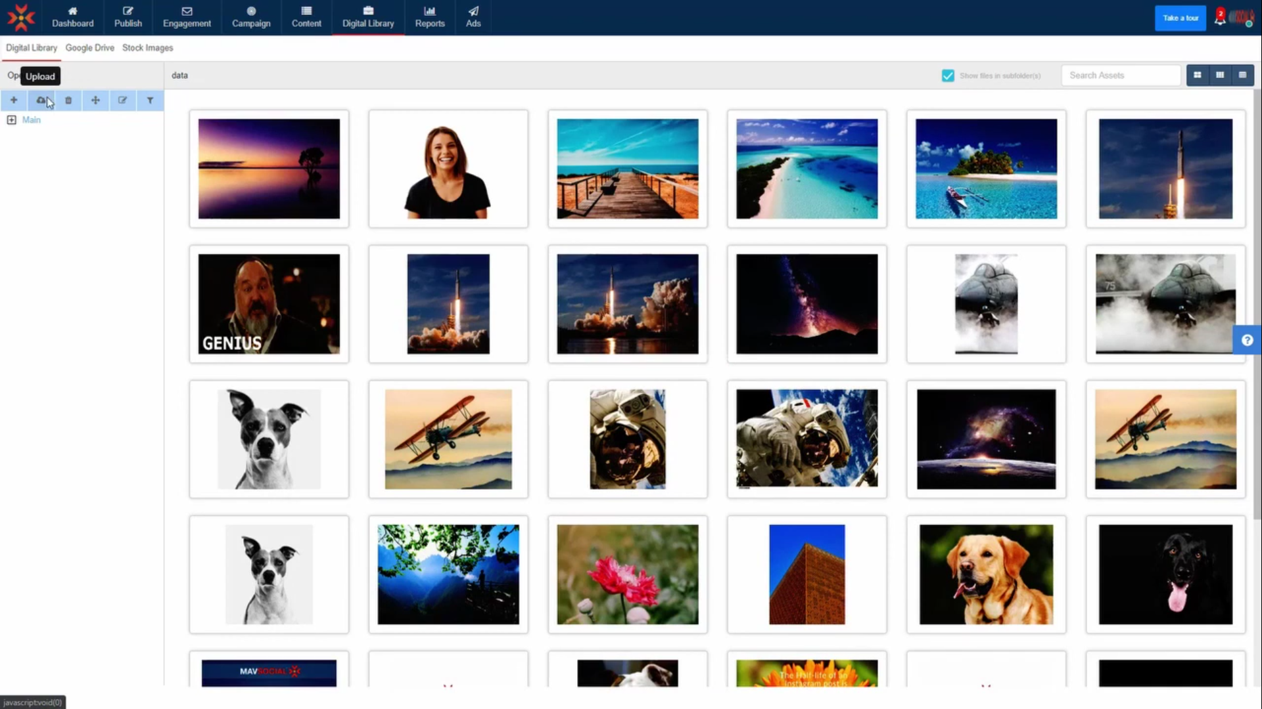
Task: Click the blue help question mark icon
Action: (x=1247, y=340)
